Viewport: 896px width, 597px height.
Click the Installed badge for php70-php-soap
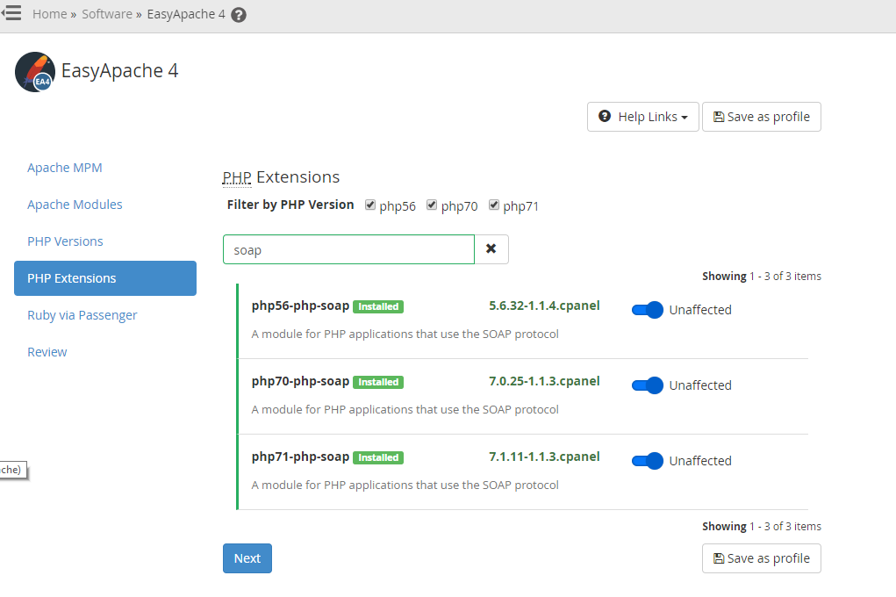coord(378,382)
